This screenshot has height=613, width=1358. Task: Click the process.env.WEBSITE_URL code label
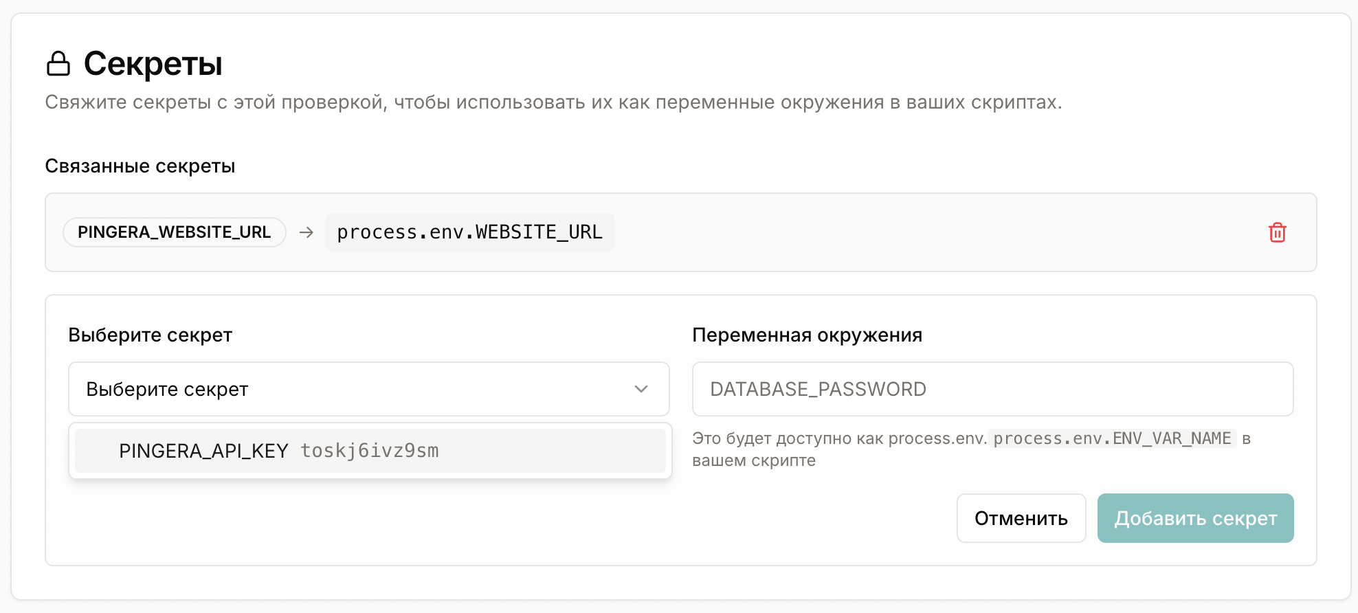pyautogui.click(x=469, y=232)
